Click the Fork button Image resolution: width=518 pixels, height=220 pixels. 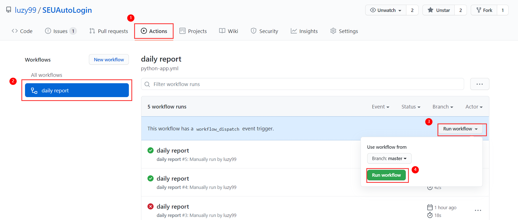(x=484, y=10)
